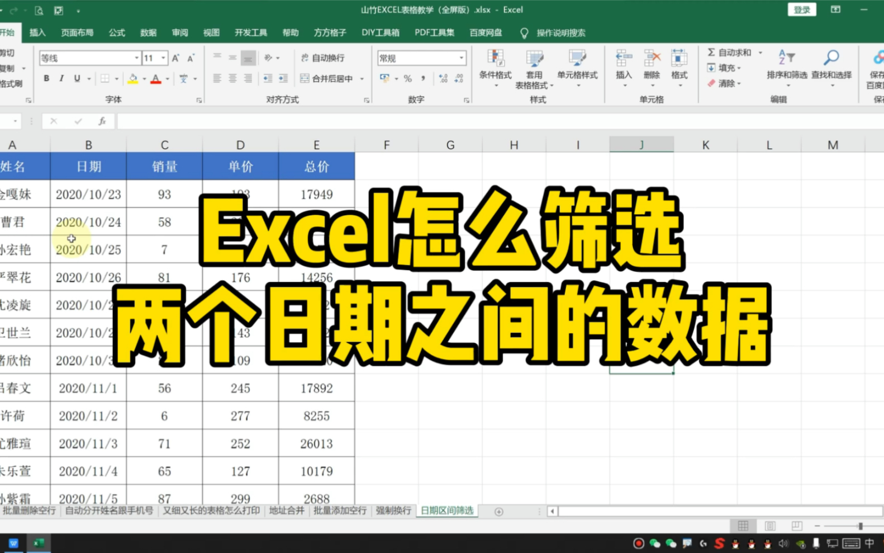Toggle italic formatting
The image size is (884, 553).
point(61,78)
